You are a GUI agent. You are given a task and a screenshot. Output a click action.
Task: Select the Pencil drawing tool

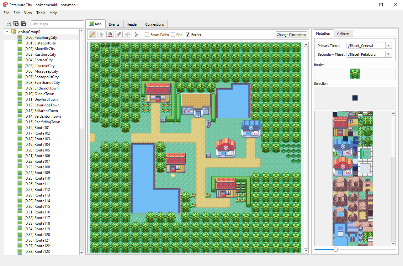coord(92,34)
